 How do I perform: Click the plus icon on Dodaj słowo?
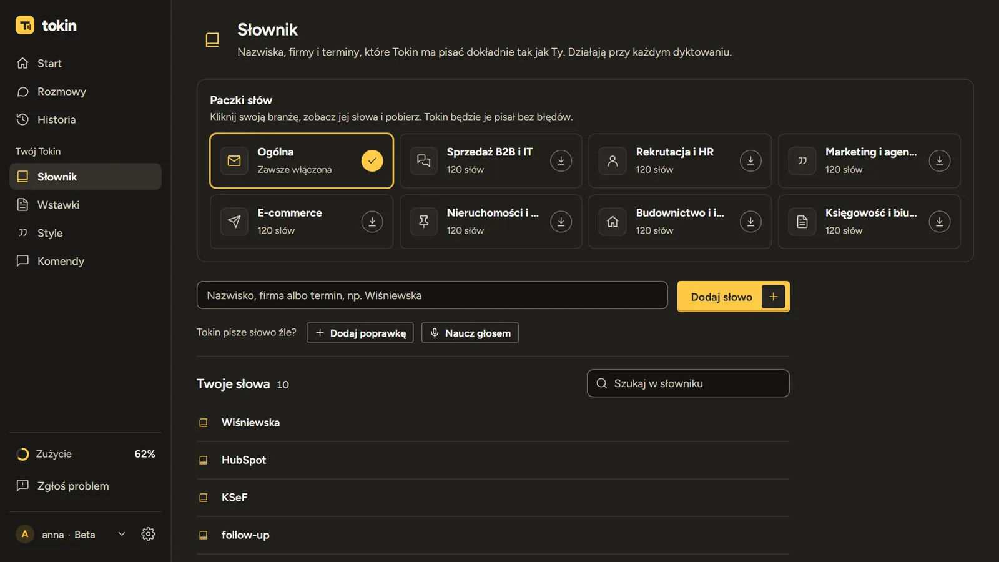[x=773, y=297]
